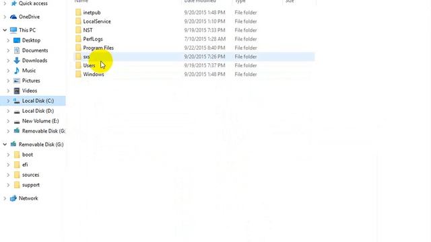
Task: Select the Documents item in navigation pane
Action: click(x=35, y=50)
